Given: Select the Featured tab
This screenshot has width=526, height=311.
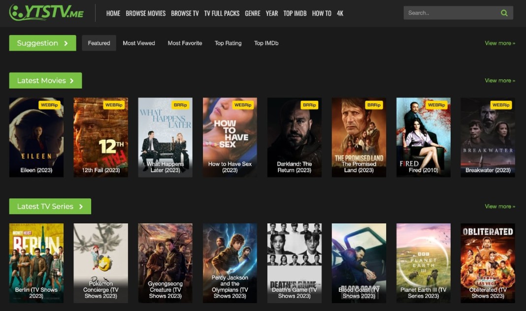Looking at the screenshot, I should point(99,43).
